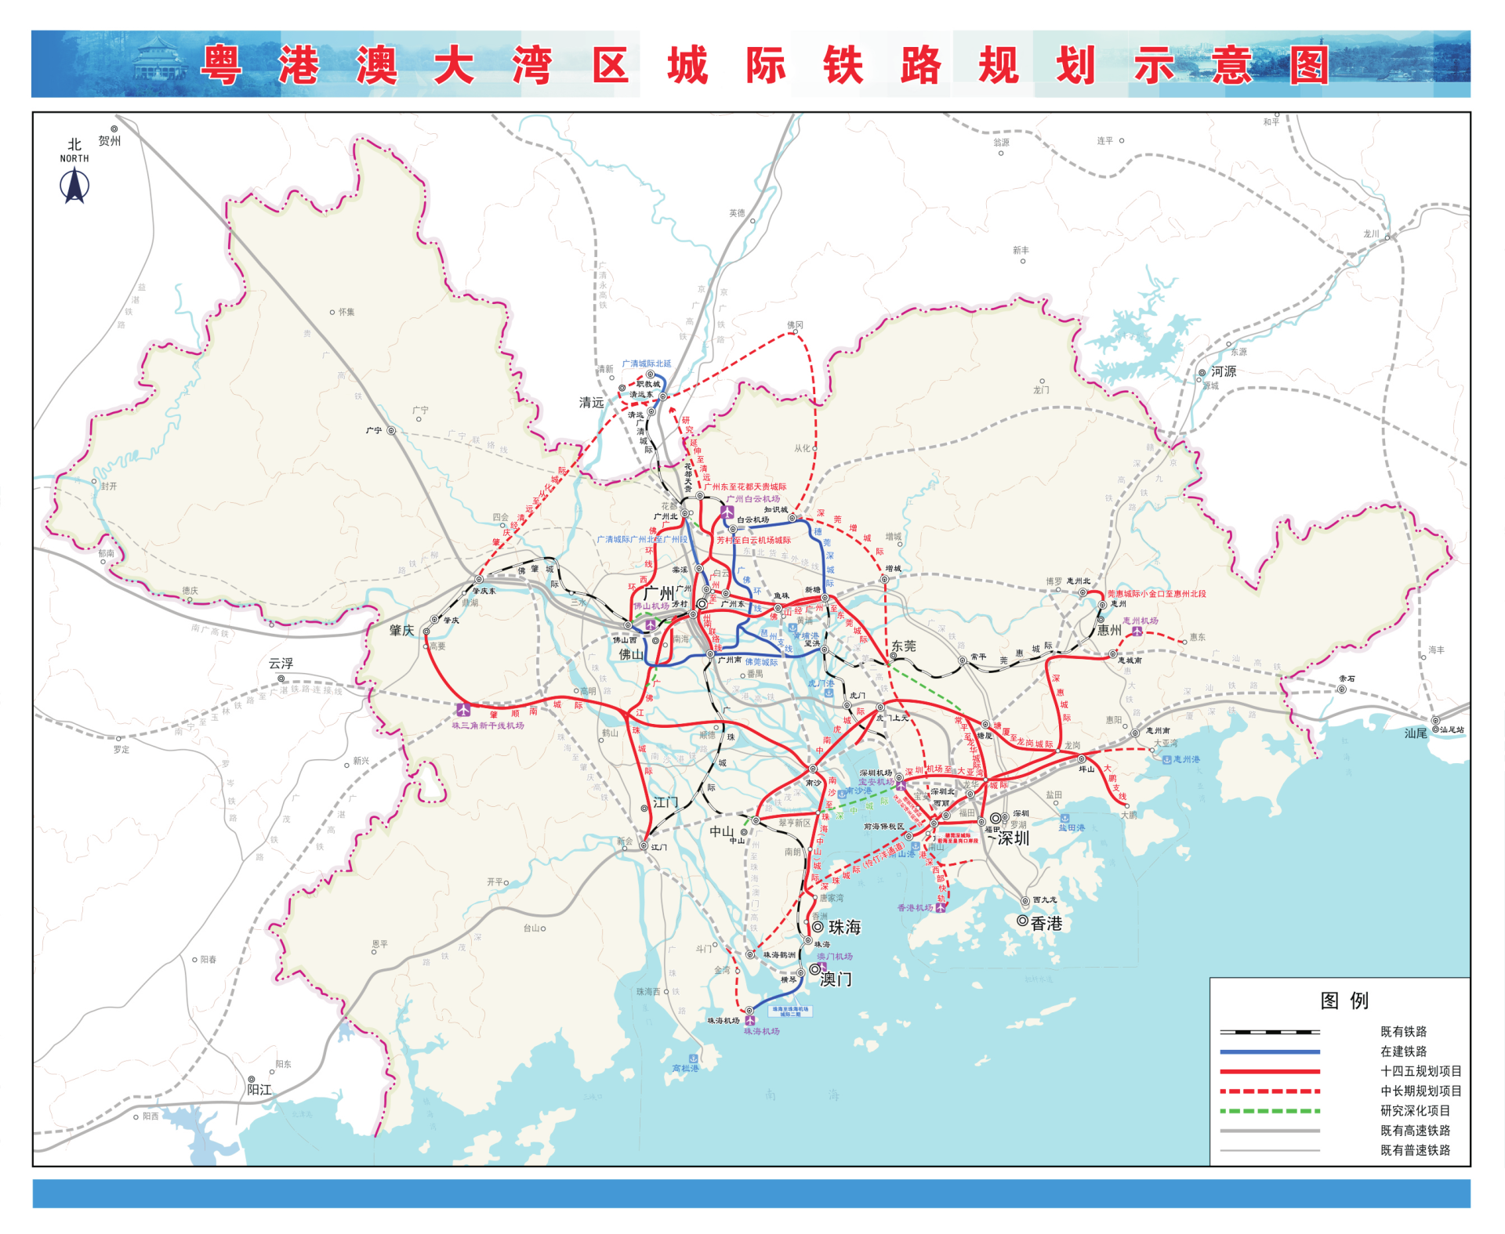Click the blue 在建铁路 legend line
The height and width of the screenshot is (1234, 1505).
point(1270,1051)
